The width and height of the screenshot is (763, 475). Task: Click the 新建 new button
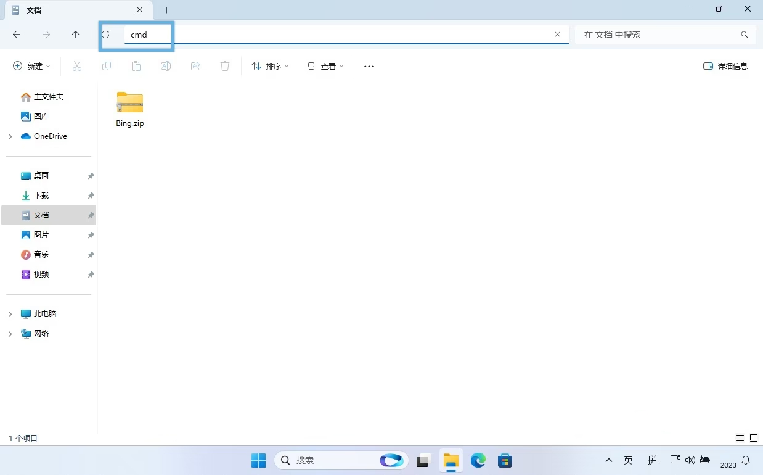[31, 66]
